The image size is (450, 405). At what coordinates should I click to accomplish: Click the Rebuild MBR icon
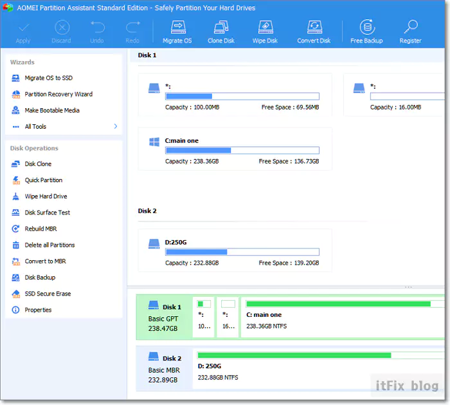(15, 229)
